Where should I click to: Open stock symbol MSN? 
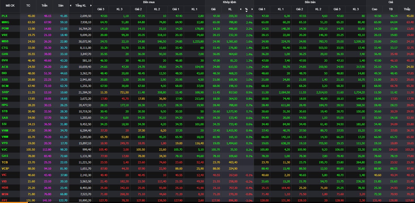click(5, 194)
